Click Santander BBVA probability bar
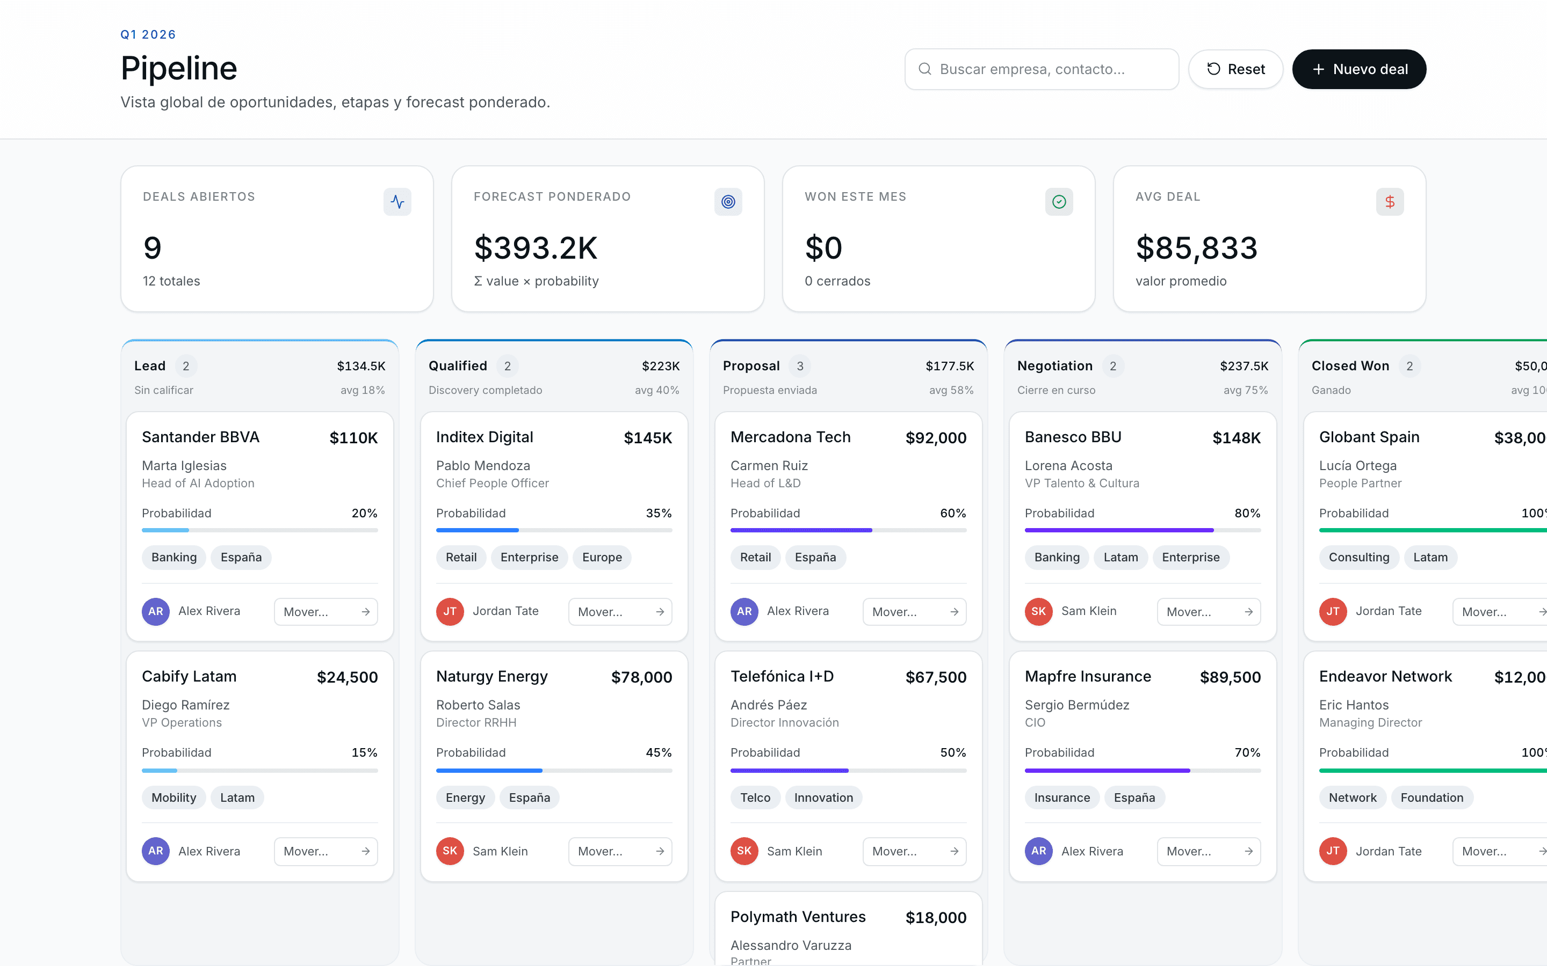This screenshot has width=1547, height=966. pyautogui.click(x=259, y=530)
